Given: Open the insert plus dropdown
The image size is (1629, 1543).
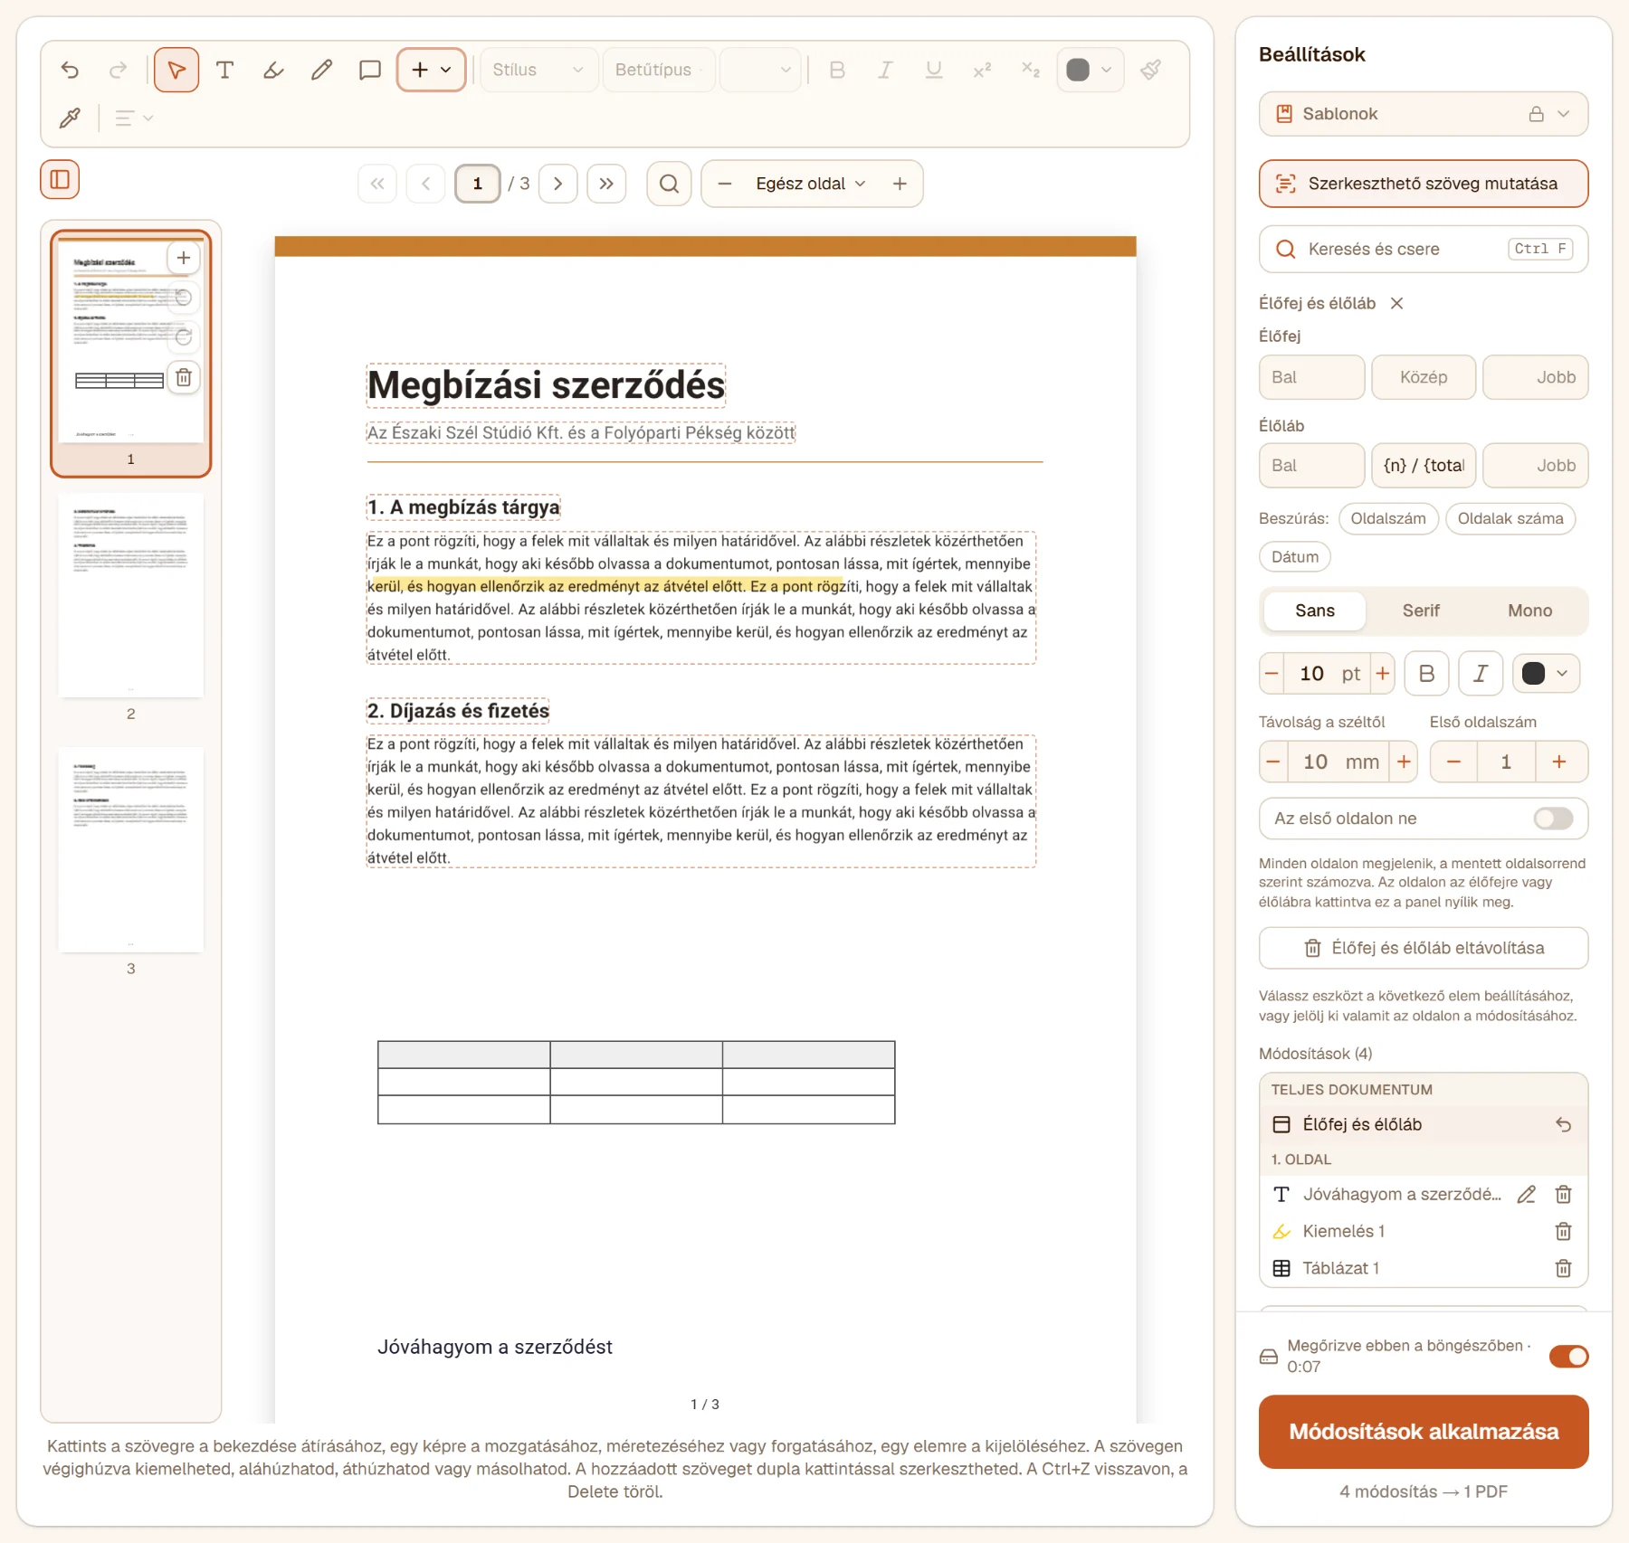Looking at the screenshot, I should pos(432,70).
